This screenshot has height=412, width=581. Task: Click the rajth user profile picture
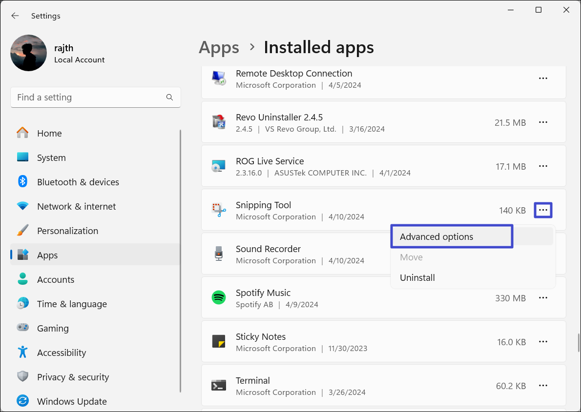pyautogui.click(x=29, y=53)
